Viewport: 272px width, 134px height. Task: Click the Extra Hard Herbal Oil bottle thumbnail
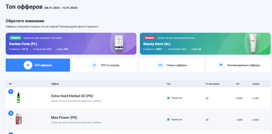pyautogui.click(x=19, y=98)
